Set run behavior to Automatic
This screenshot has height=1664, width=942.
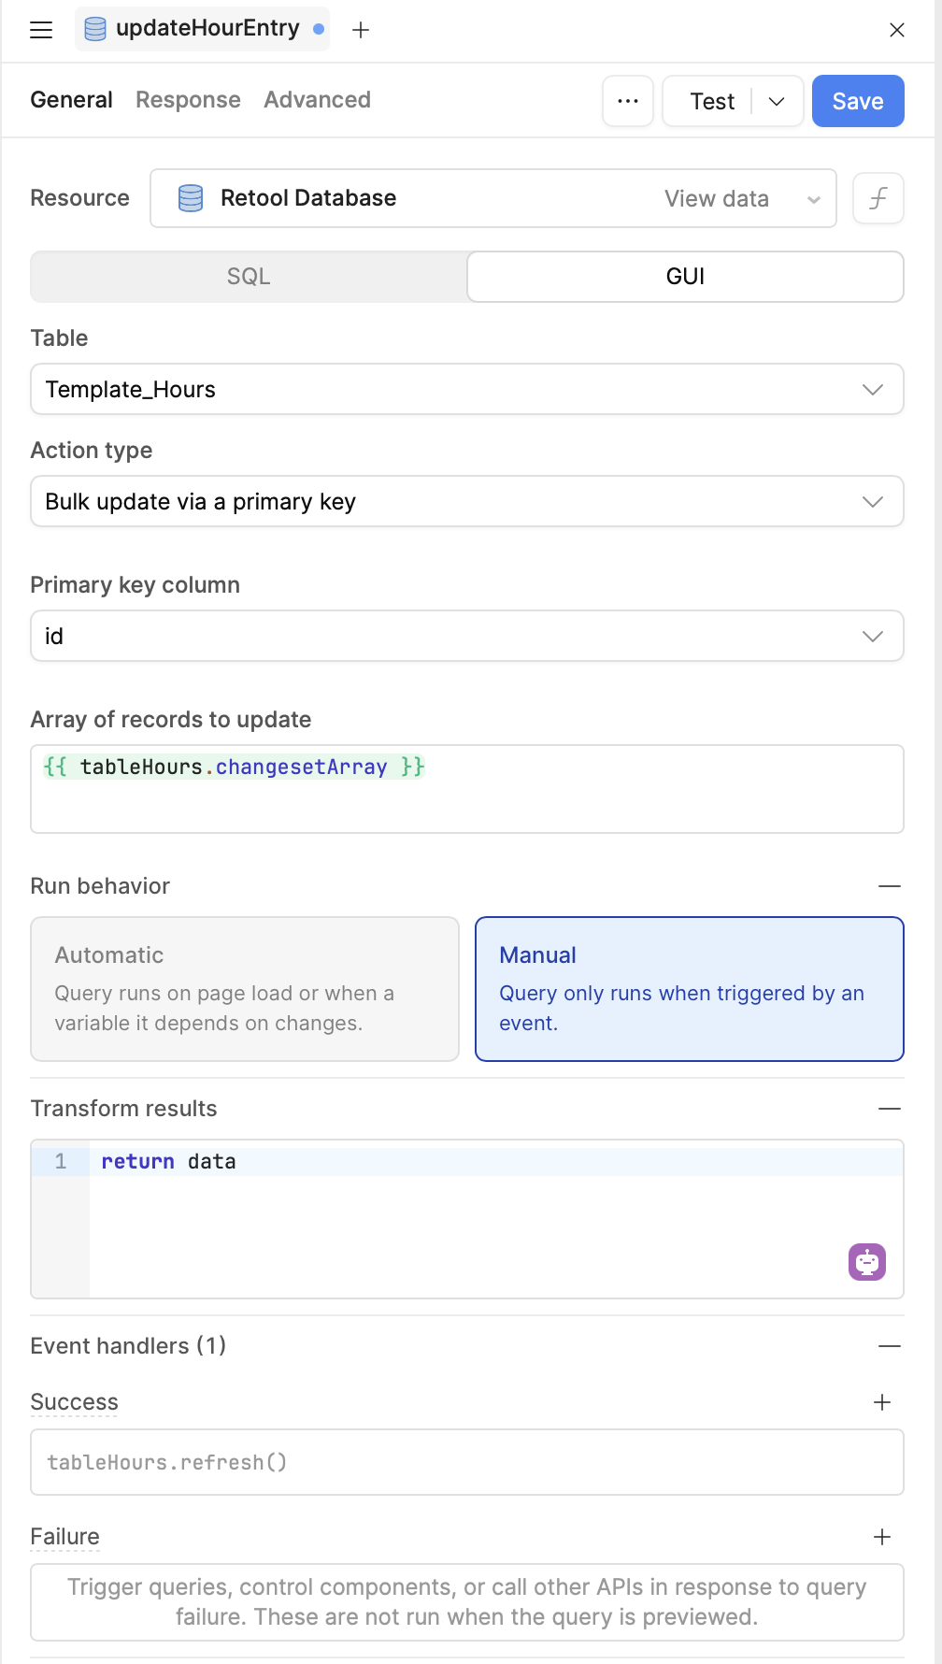[245, 989]
